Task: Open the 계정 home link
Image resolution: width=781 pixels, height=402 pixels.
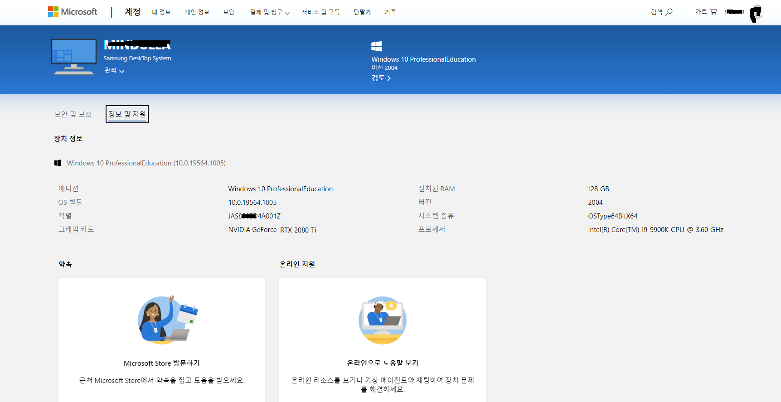Action: click(132, 12)
